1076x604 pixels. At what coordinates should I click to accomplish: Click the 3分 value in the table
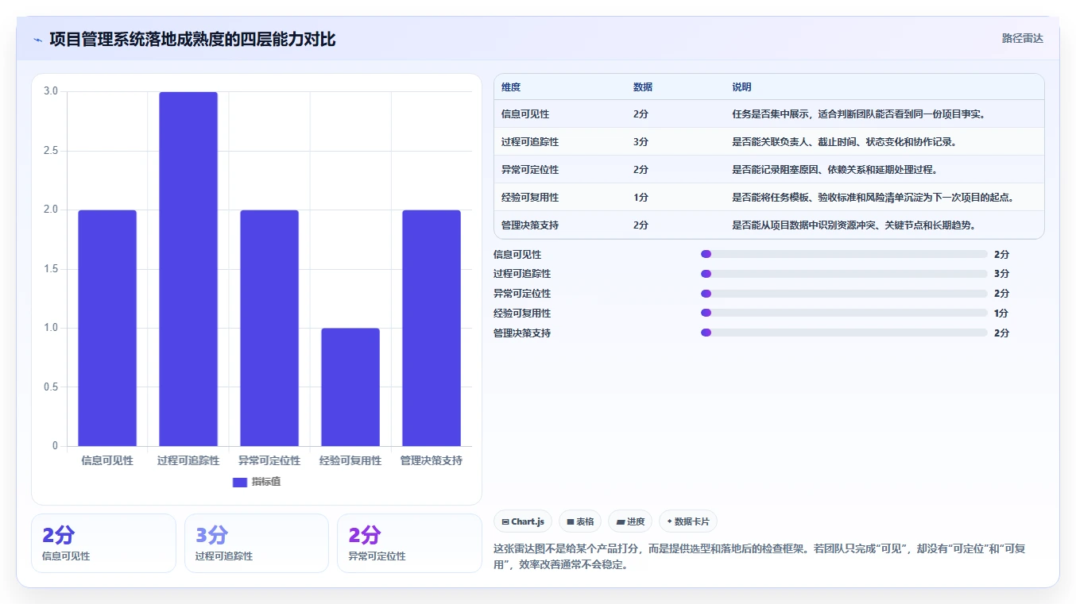pos(641,142)
